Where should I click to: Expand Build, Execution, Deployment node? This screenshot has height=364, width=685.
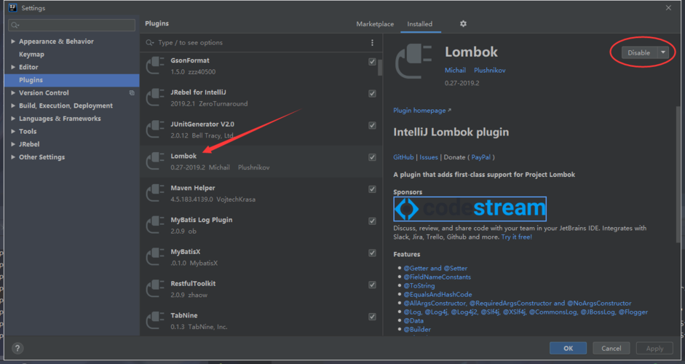click(13, 106)
